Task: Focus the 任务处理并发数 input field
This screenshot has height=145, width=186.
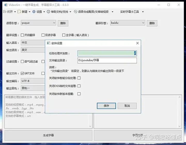Action: coord(107,53)
